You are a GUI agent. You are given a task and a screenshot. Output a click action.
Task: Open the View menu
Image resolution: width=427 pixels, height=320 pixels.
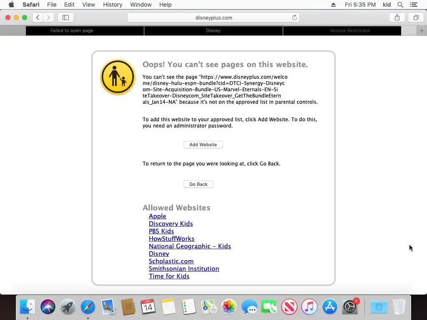[89, 5]
